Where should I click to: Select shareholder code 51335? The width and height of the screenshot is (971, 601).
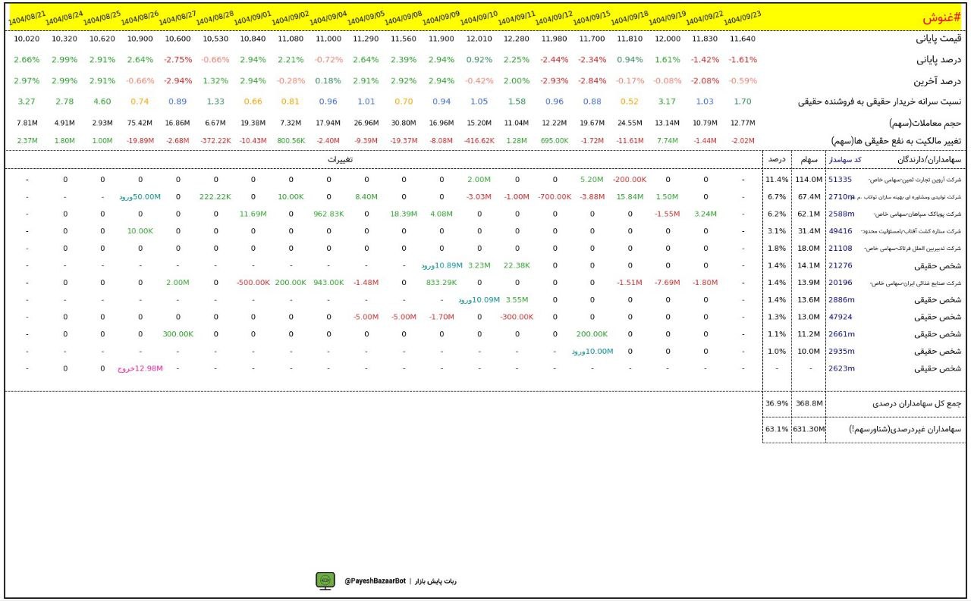[840, 180]
